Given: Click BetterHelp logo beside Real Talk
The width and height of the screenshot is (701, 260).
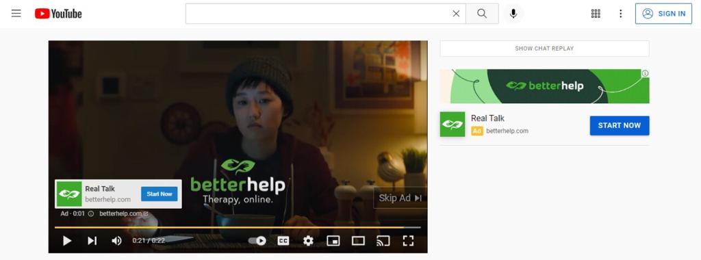Looking at the screenshot, I should coord(453,125).
